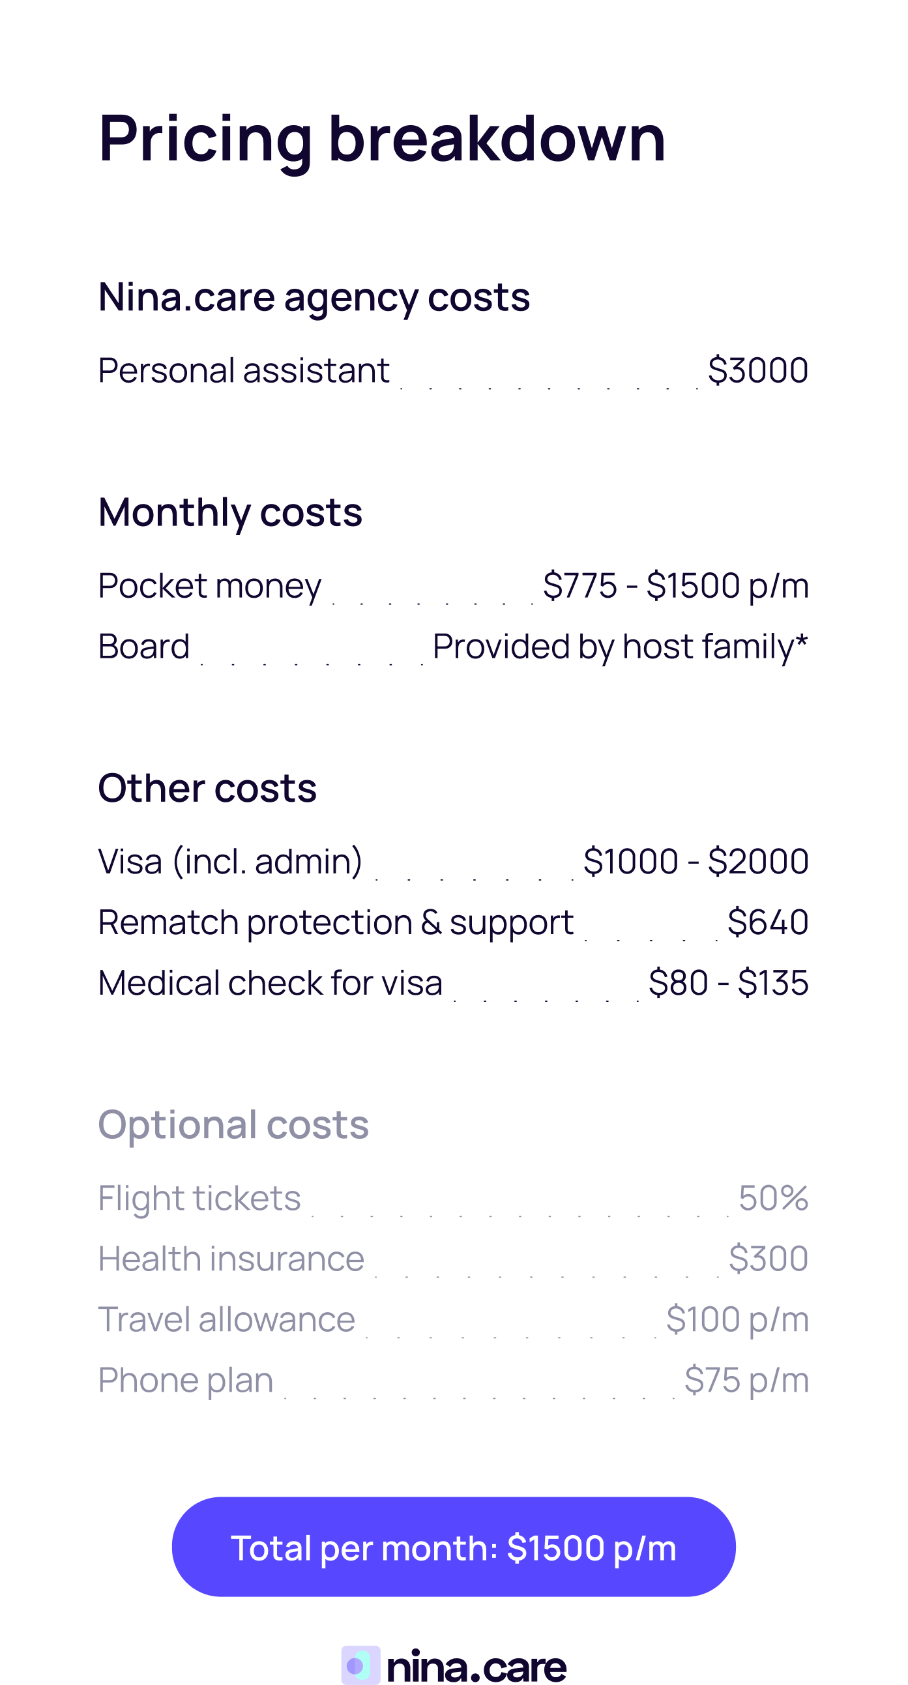Click the $3000 personal assistant price
908x1685 pixels.
point(757,370)
